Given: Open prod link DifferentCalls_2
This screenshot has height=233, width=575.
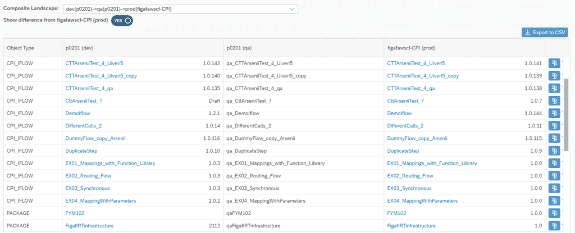Looking at the screenshot, I should (405, 126).
